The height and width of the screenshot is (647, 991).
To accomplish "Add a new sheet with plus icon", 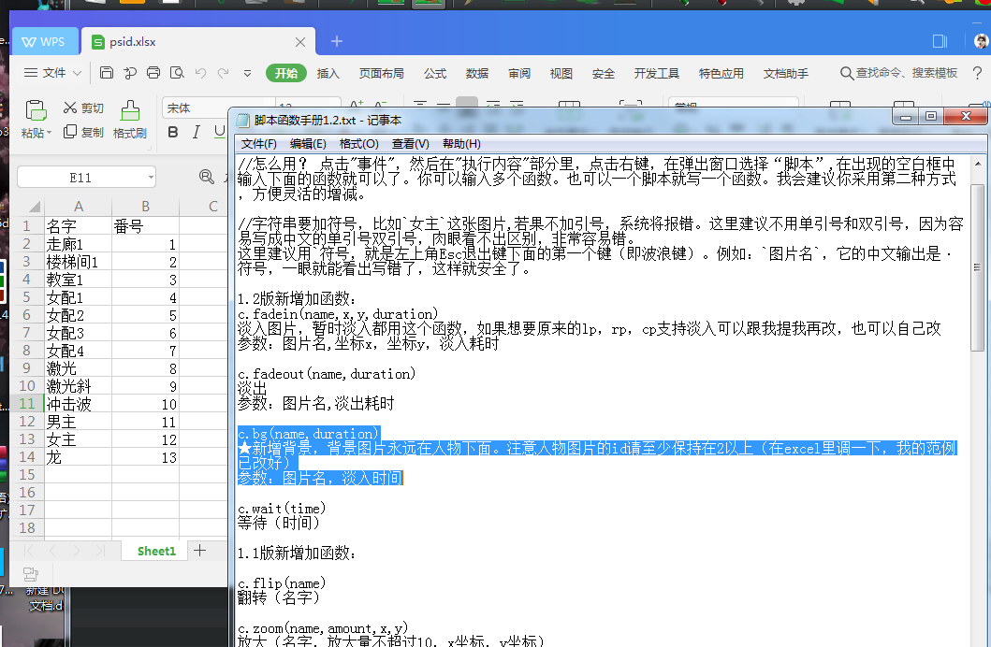I will point(199,551).
